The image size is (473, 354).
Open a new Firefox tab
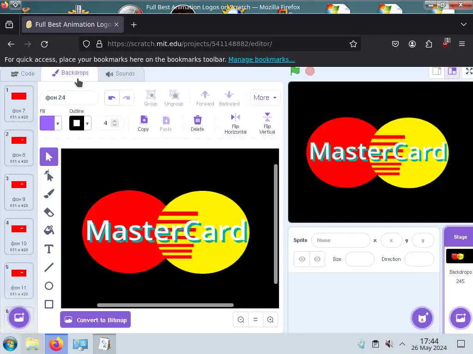pos(133,25)
